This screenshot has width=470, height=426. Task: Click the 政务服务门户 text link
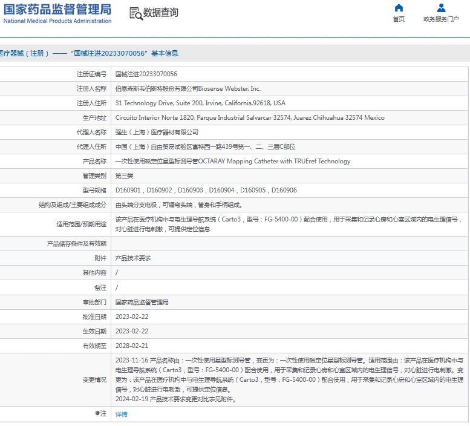point(441,19)
